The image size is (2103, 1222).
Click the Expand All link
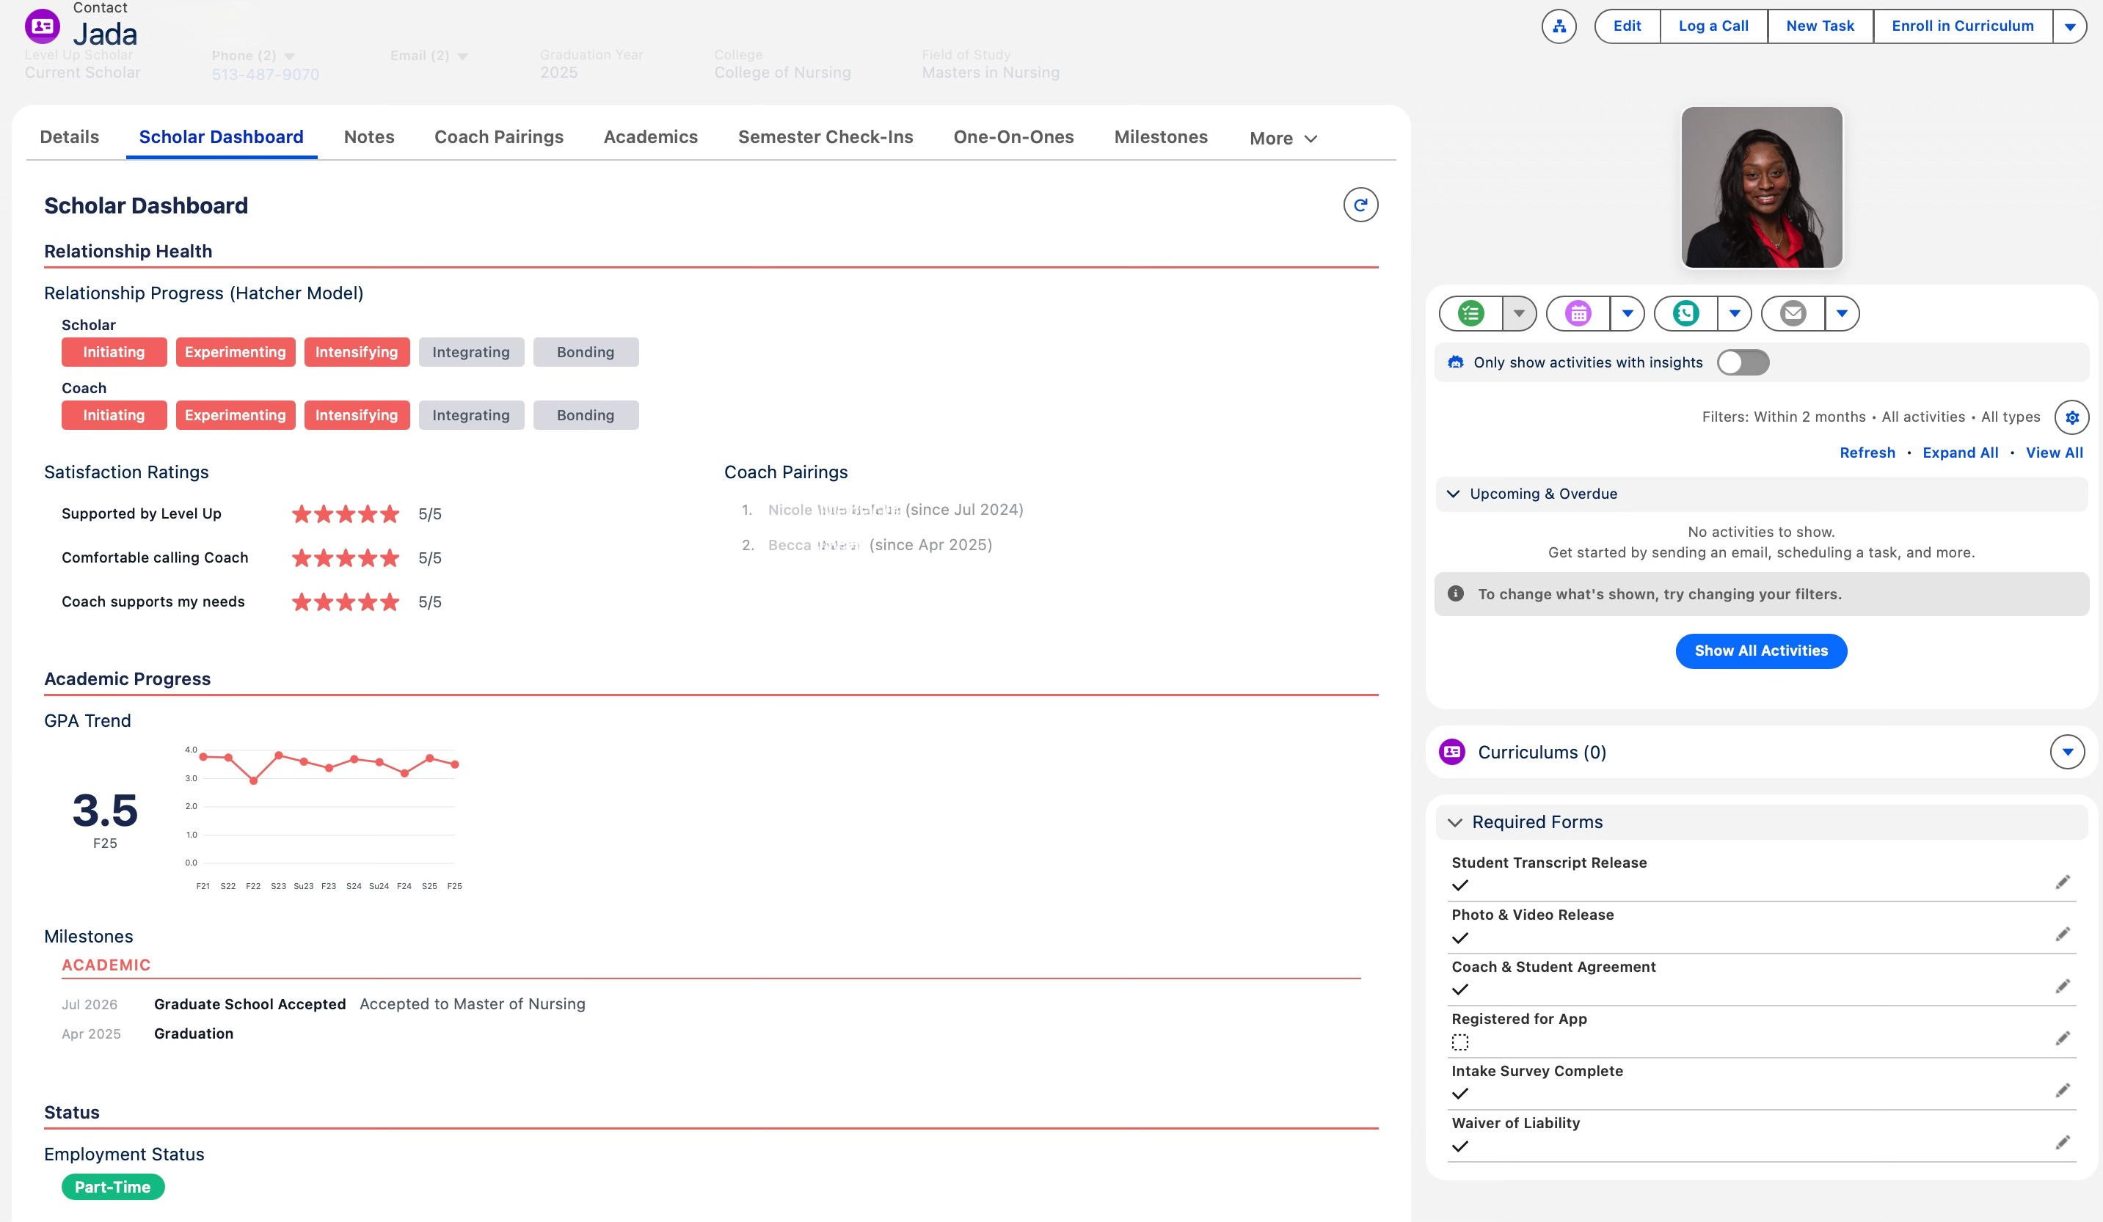click(x=1959, y=452)
